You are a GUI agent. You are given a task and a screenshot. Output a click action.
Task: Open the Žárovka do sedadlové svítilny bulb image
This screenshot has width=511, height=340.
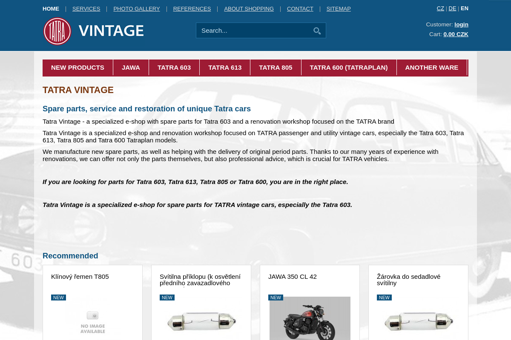pyautogui.click(x=418, y=322)
